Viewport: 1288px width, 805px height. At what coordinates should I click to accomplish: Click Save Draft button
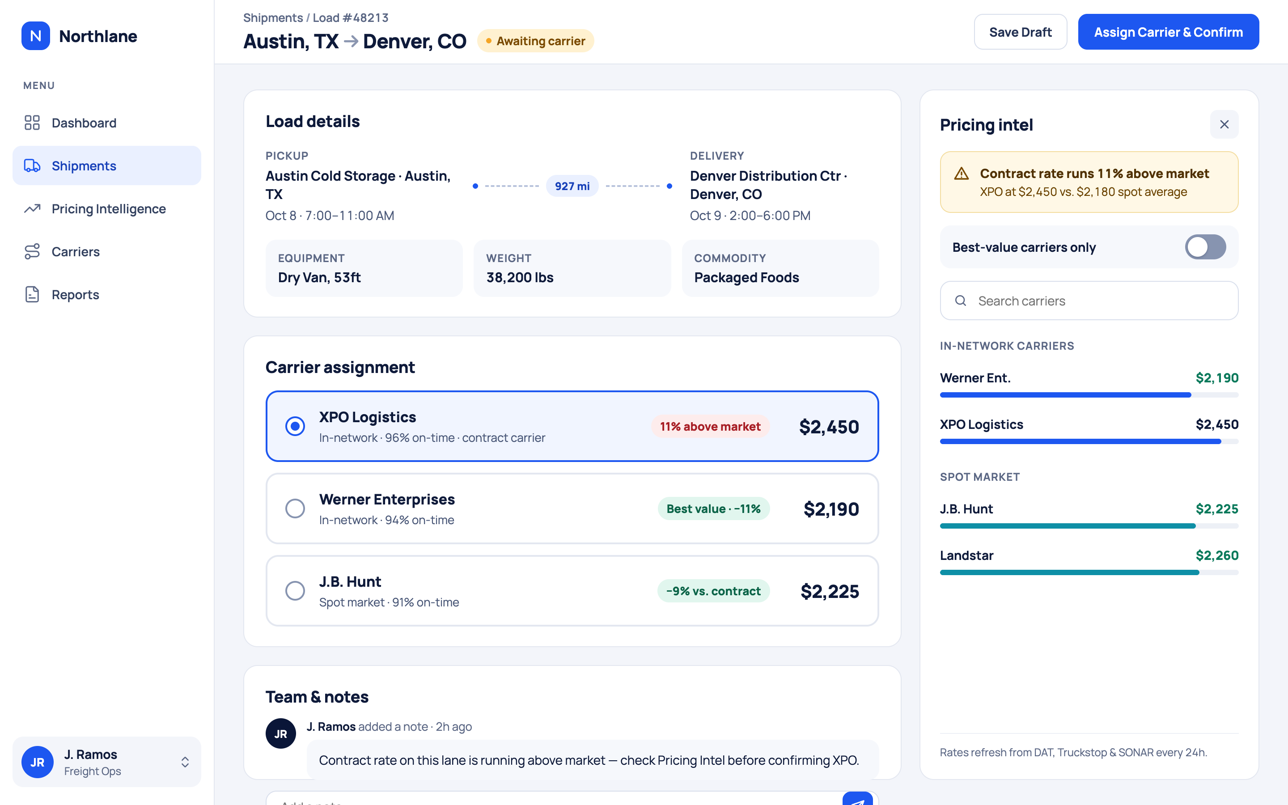[x=1020, y=32]
